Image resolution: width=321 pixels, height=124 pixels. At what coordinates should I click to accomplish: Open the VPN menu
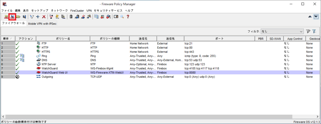coord(89,11)
